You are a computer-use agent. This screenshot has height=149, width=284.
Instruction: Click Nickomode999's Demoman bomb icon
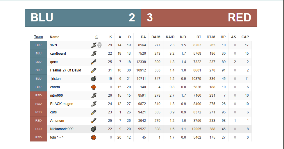[93, 129]
